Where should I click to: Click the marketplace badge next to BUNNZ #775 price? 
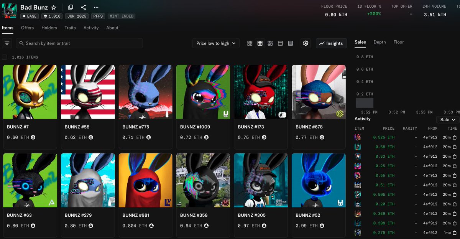click(x=149, y=137)
